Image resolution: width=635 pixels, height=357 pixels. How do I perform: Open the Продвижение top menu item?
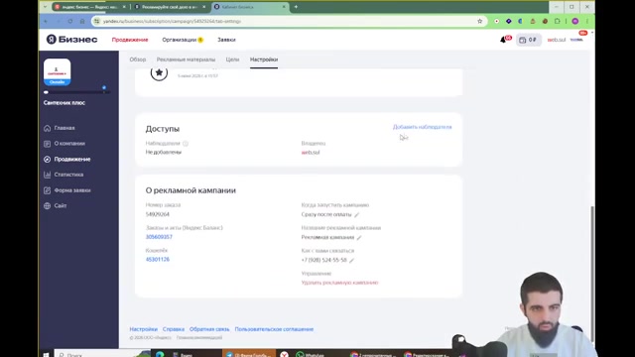pyautogui.click(x=130, y=40)
